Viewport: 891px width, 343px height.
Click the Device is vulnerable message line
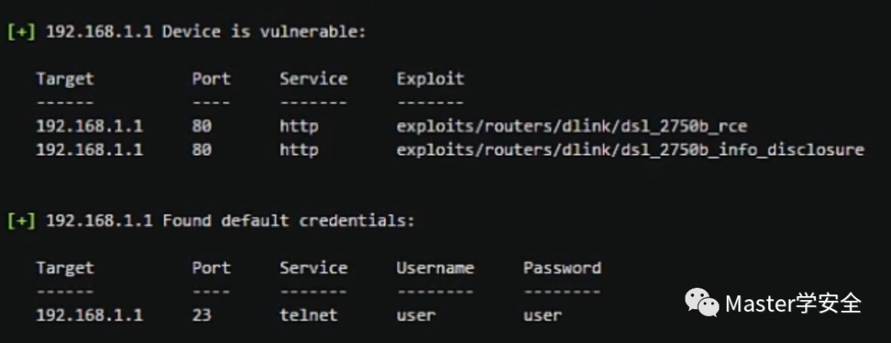(x=186, y=32)
